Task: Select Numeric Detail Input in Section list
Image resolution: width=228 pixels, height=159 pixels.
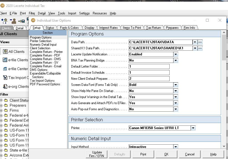Action: click(43, 45)
